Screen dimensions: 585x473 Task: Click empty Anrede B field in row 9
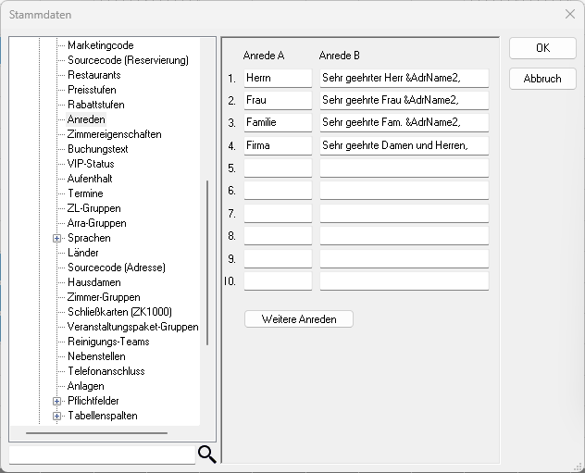(x=405, y=258)
